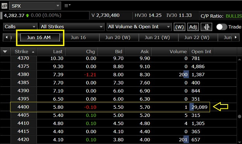Screen dimensions: 242x144
Task: Click the volume V 2,730,480 field
Action: [x=105, y=15]
